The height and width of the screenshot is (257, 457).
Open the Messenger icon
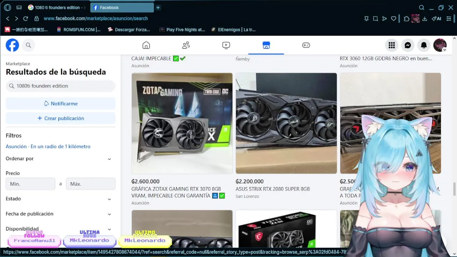pos(408,45)
